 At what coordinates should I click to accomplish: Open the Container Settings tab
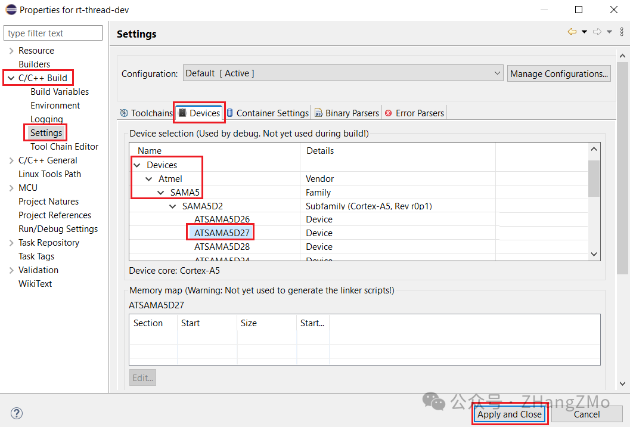point(267,113)
